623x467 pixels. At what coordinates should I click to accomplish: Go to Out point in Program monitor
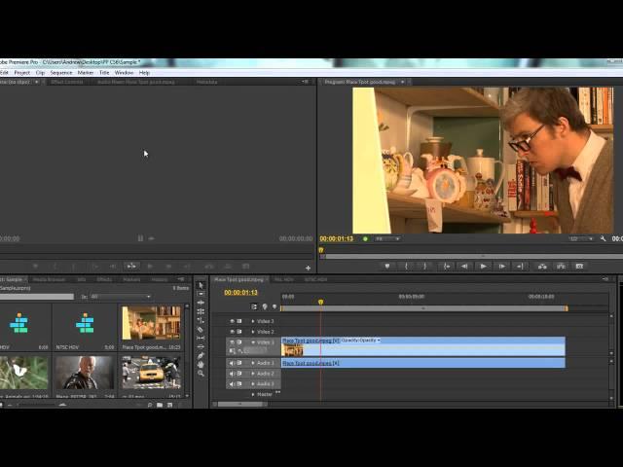click(520, 266)
